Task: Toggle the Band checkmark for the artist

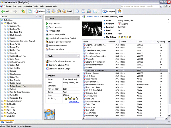Action: (x=119, y=30)
